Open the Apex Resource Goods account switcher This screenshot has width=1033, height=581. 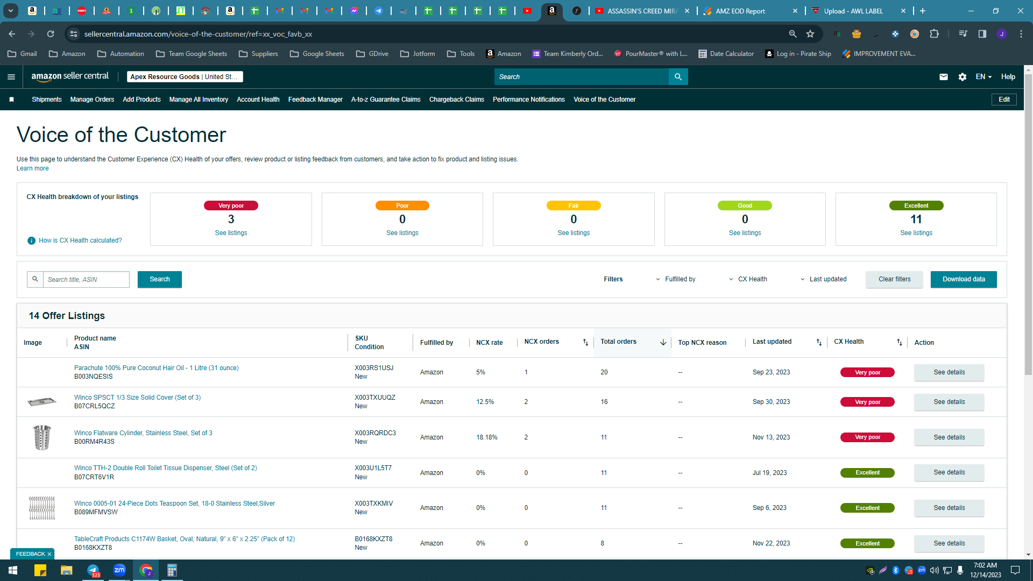(x=185, y=77)
